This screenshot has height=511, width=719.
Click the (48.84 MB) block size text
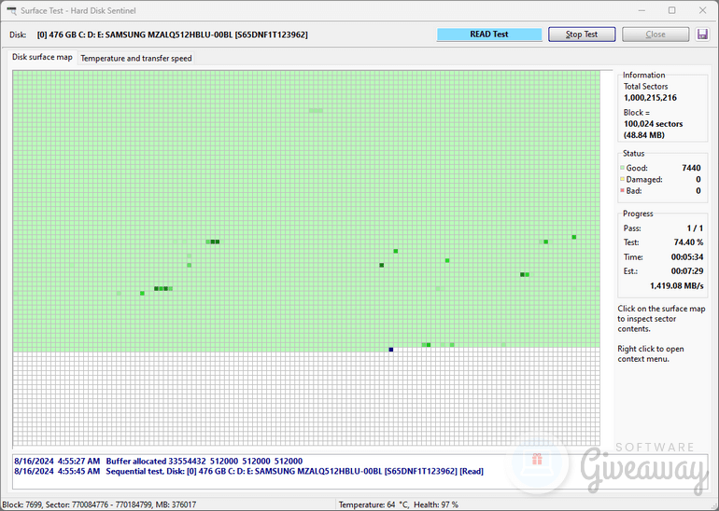coord(643,135)
